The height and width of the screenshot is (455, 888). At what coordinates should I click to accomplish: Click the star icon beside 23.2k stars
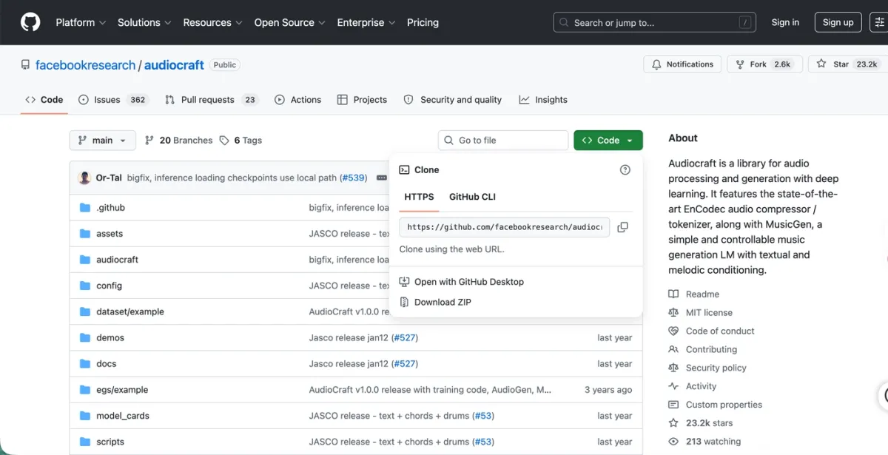click(x=673, y=423)
